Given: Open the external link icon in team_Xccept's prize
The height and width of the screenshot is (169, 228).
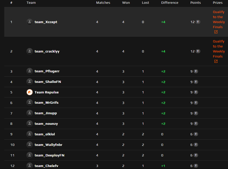Looking at the screenshot, I should tap(216, 32).
